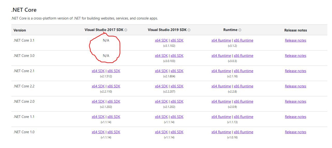Open Release notes for .NET Core 3.0
Viewport: 332px width, 148px height.
[295, 56]
